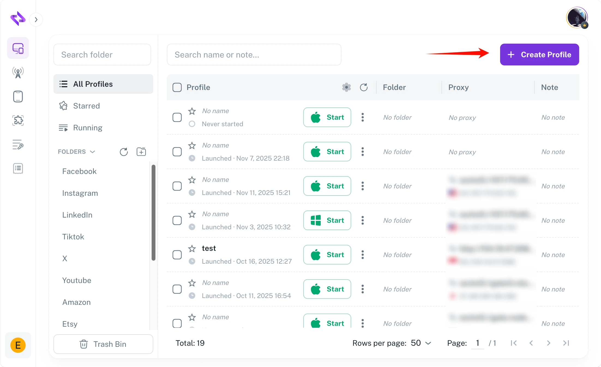Screen dimensions: 601x367
Task: Select the never-started profile checkbox
Action: click(177, 117)
